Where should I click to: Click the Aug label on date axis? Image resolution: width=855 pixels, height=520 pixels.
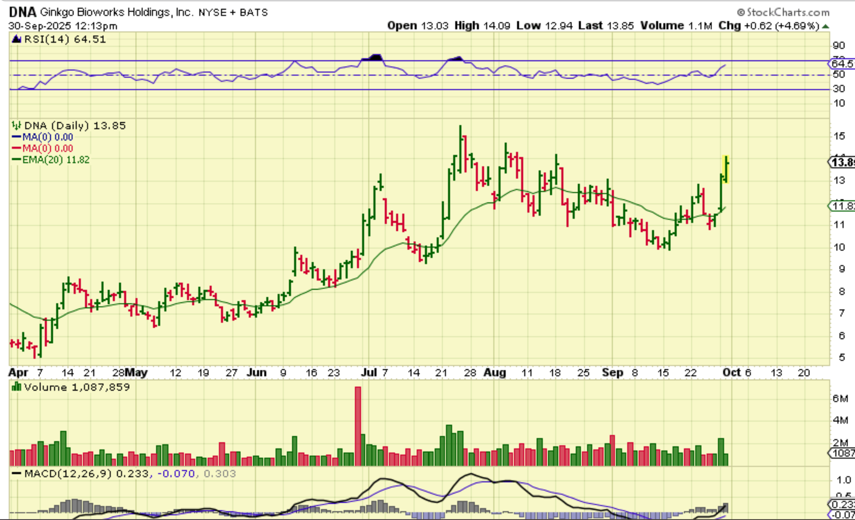pos(494,372)
